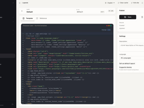The width and height of the screenshot is (144, 108).
Task: Click the orange dot in editor header
Action: point(109,26)
